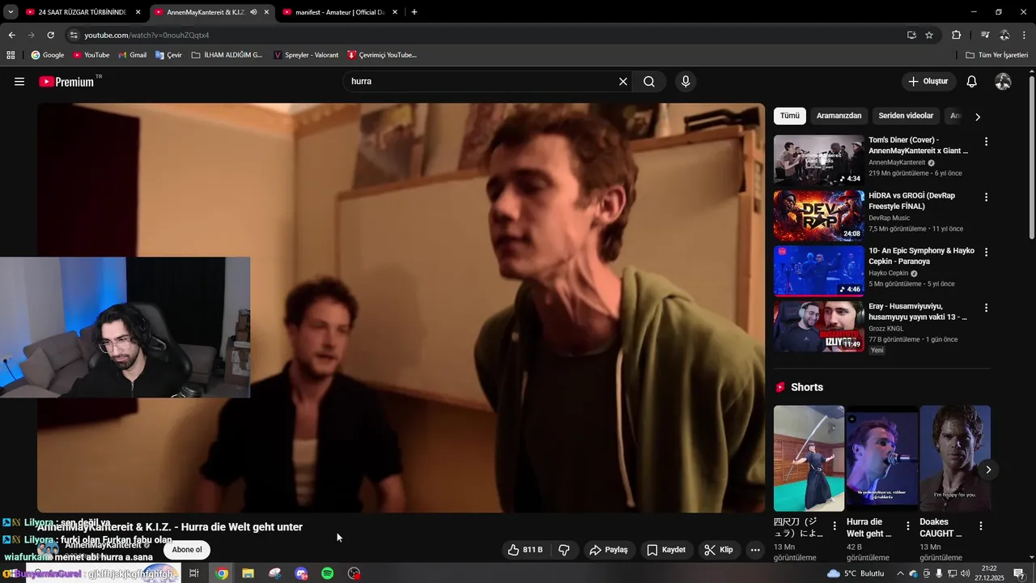This screenshot has height=583, width=1036.
Task: Select the 'Aramanızdan' filter chip
Action: [839, 116]
